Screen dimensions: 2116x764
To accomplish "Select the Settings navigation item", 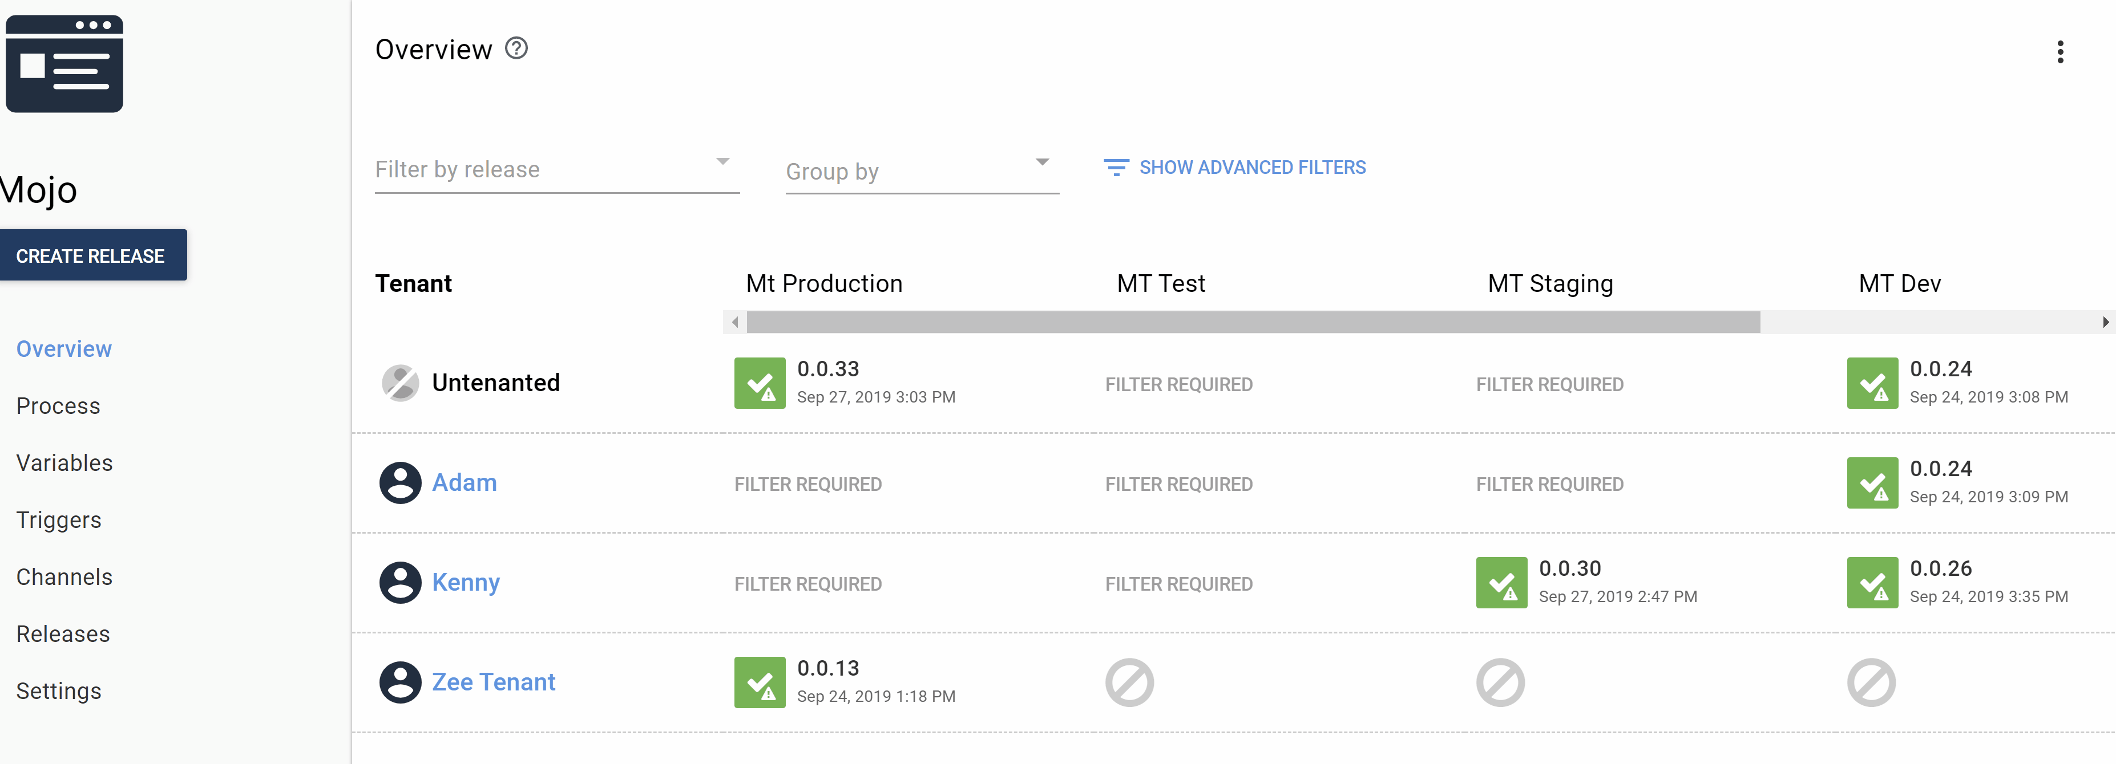I will point(58,690).
